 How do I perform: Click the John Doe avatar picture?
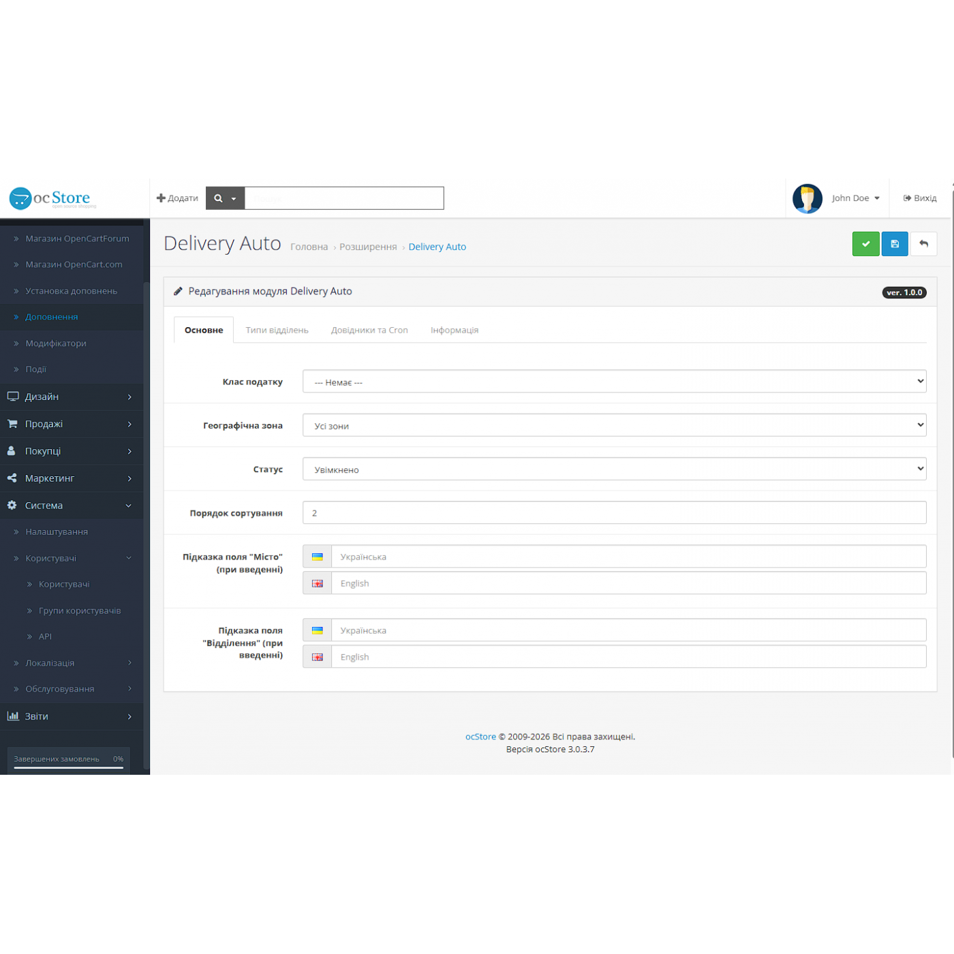pos(807,198)
